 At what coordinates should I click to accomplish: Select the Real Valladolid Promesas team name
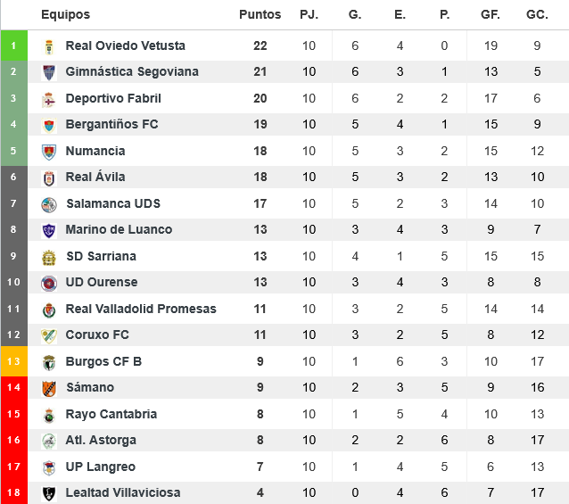coord(141,309)
